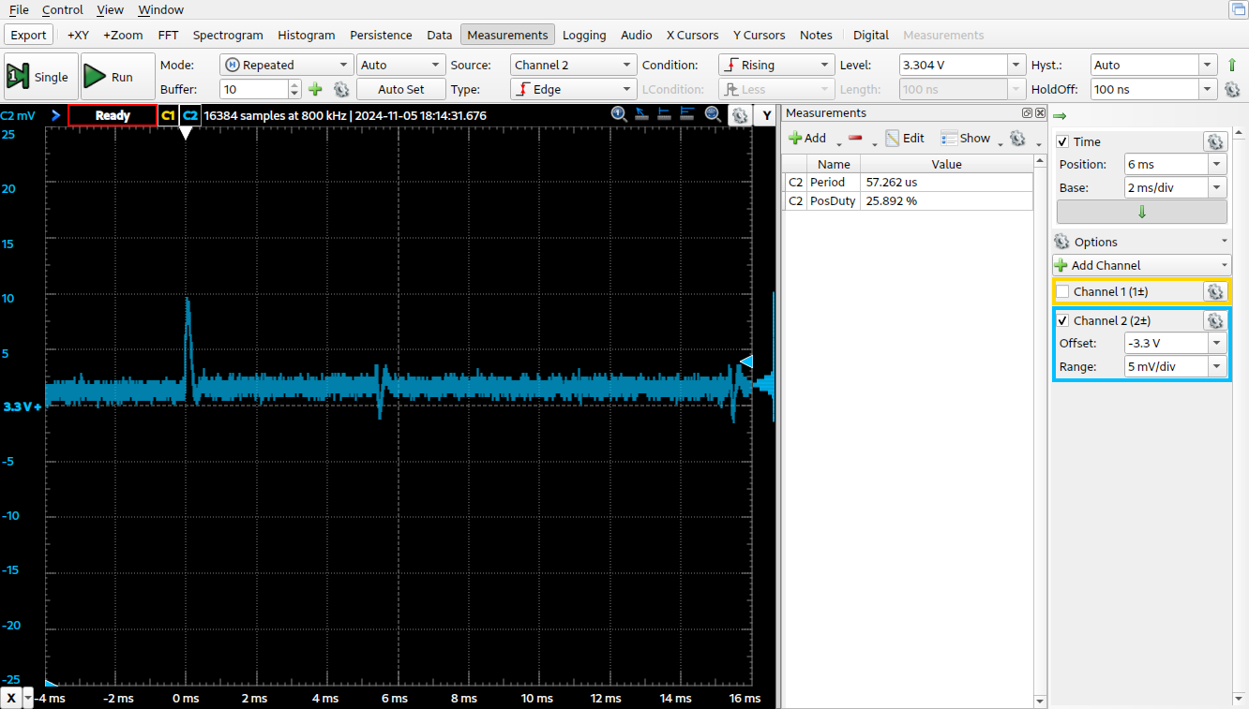Toggle the Time checkbox

point(1062,141)
